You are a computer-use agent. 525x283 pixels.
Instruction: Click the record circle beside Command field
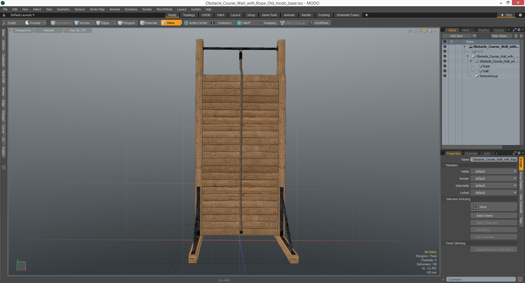tap(520, 279)
